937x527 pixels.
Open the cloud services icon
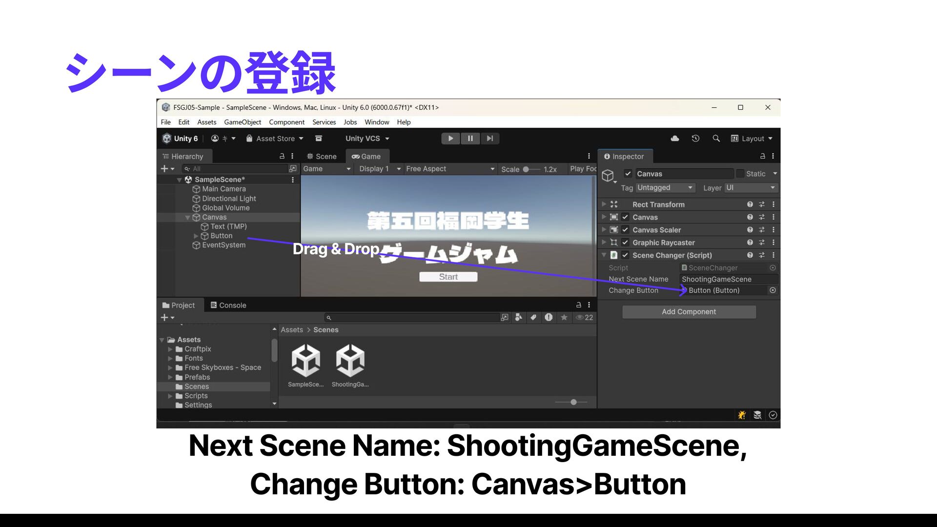point(675,139)
